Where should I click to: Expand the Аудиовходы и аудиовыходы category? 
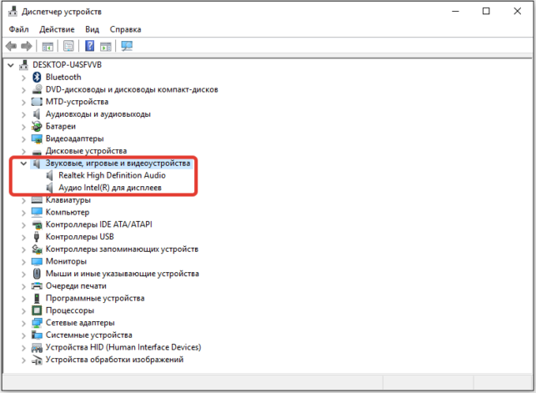pyautogui.click(x=23, y=114)
